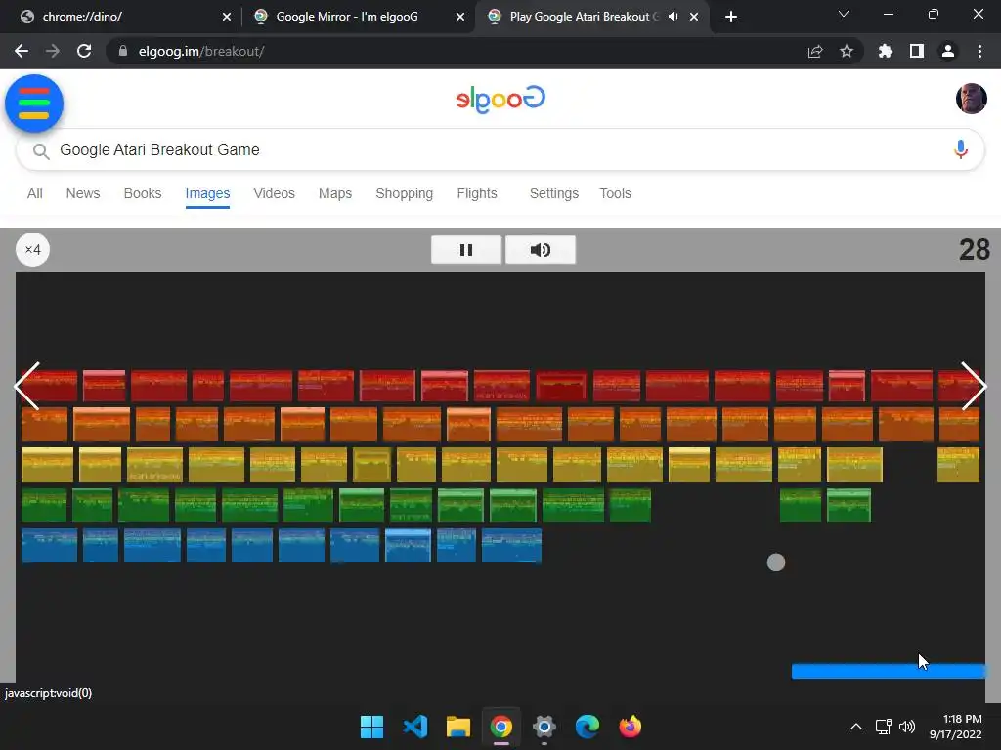Open the clock and date panel
This screenshot has height=750, width=1001.
(x=956, y=727)
